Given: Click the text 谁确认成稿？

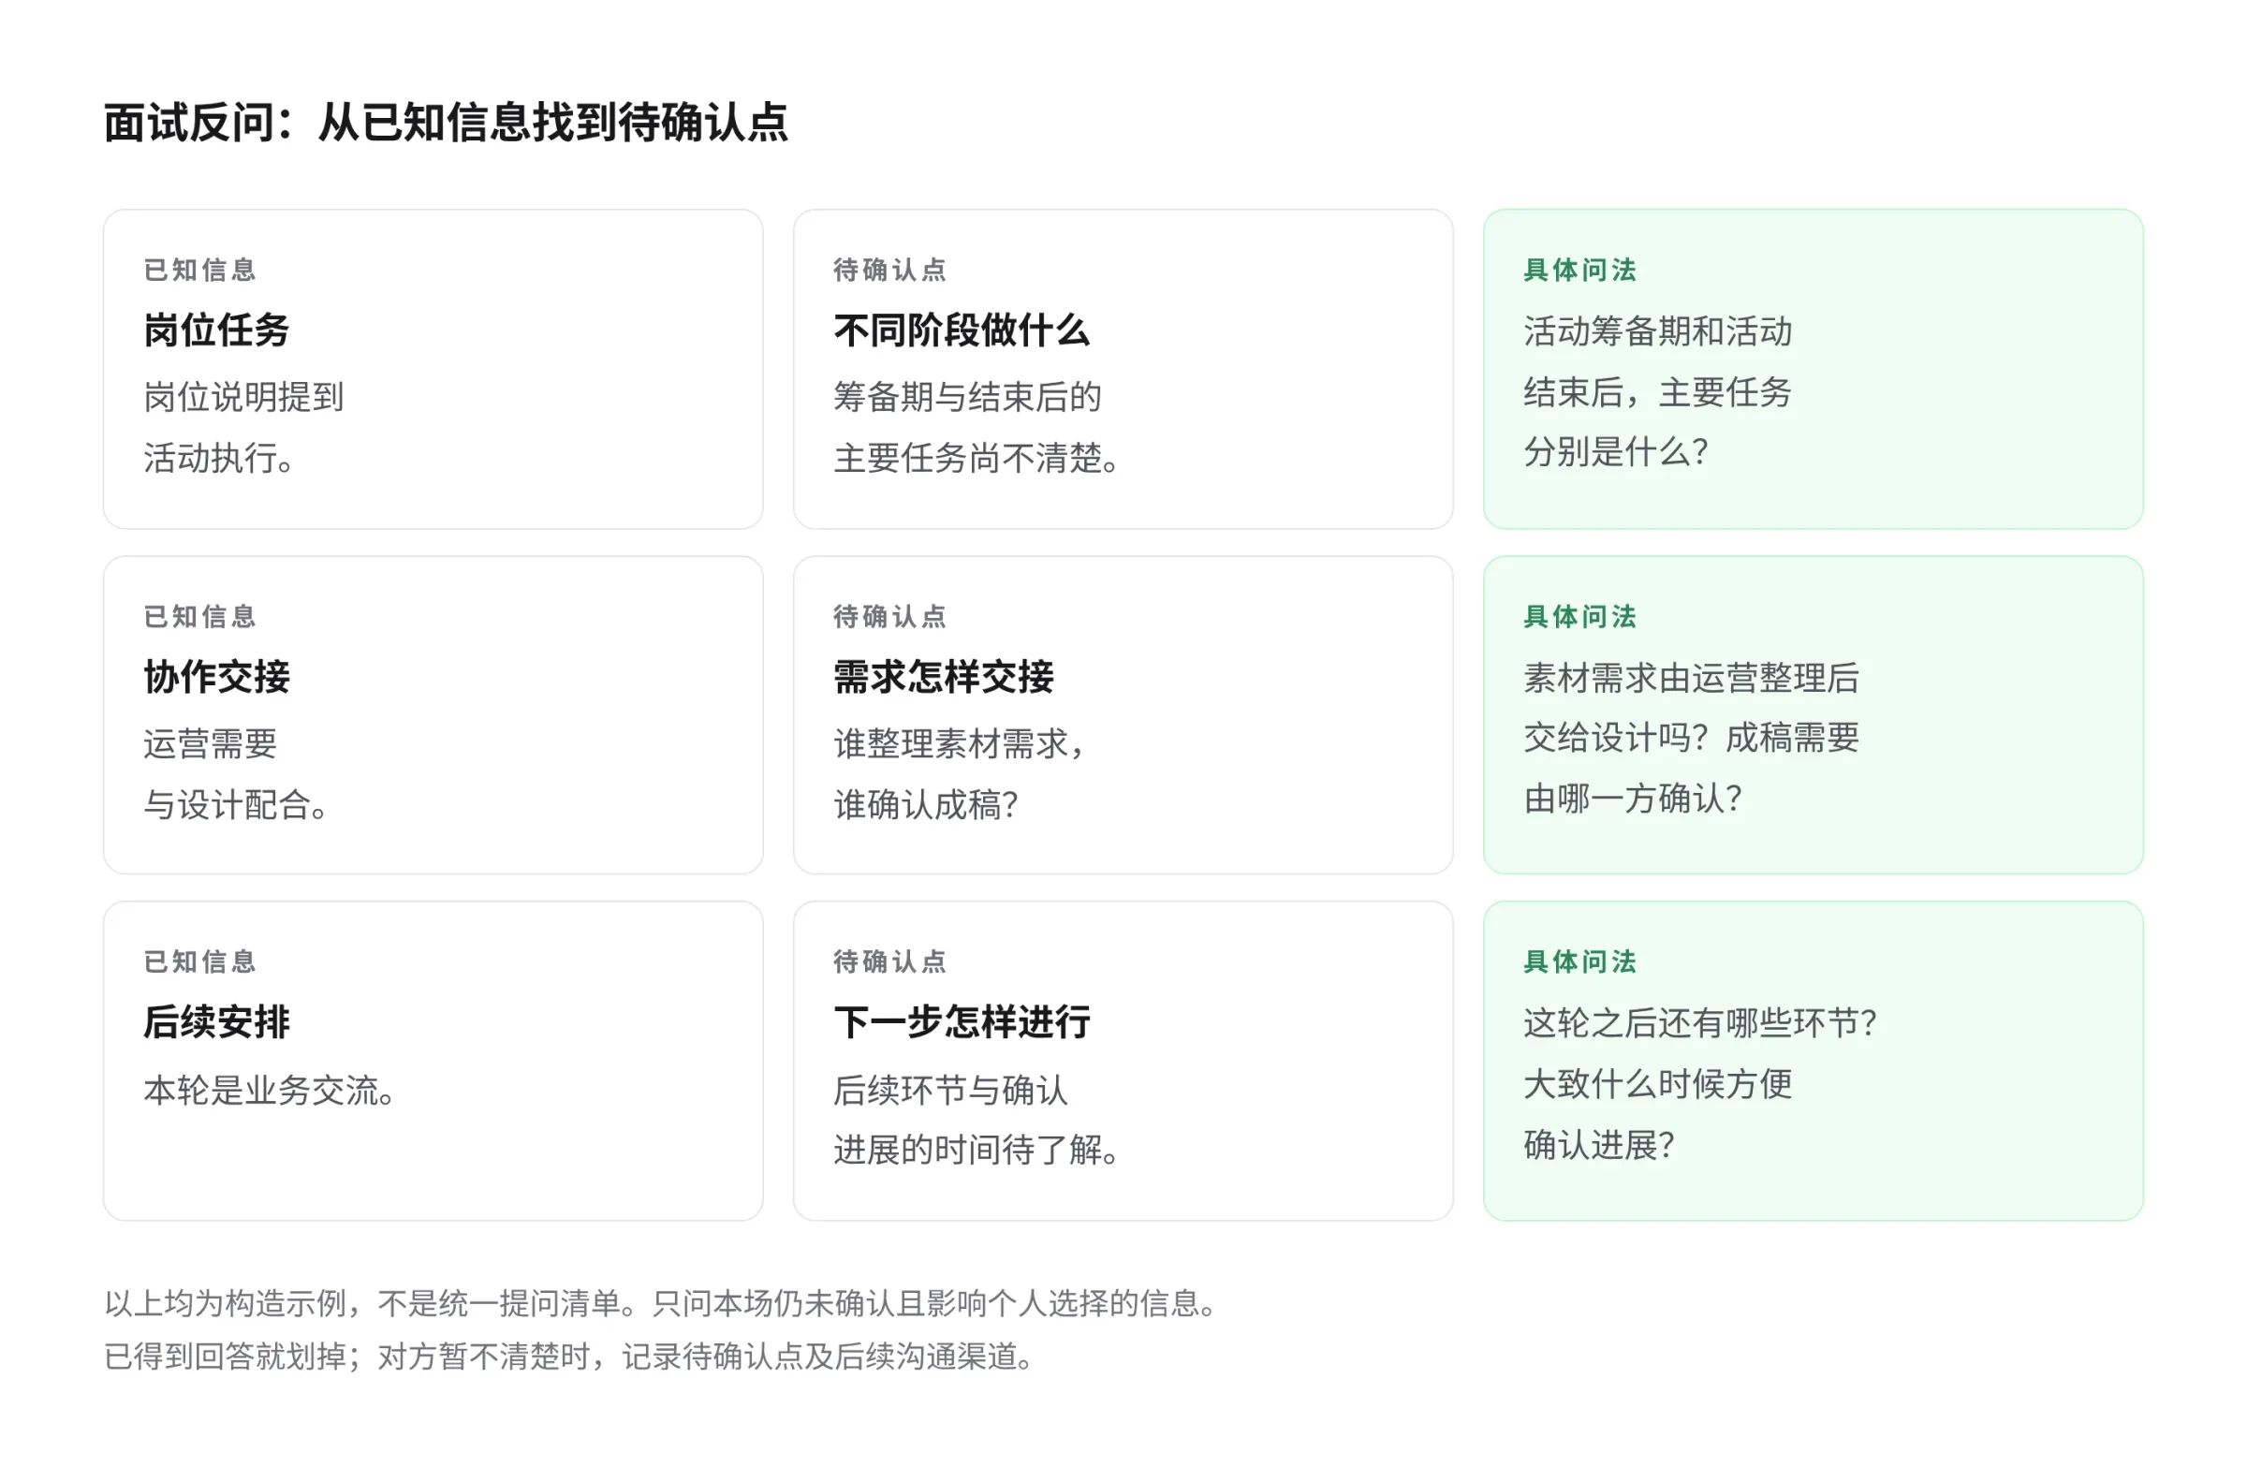Looking at the screenshot, I should coord(926,804).
